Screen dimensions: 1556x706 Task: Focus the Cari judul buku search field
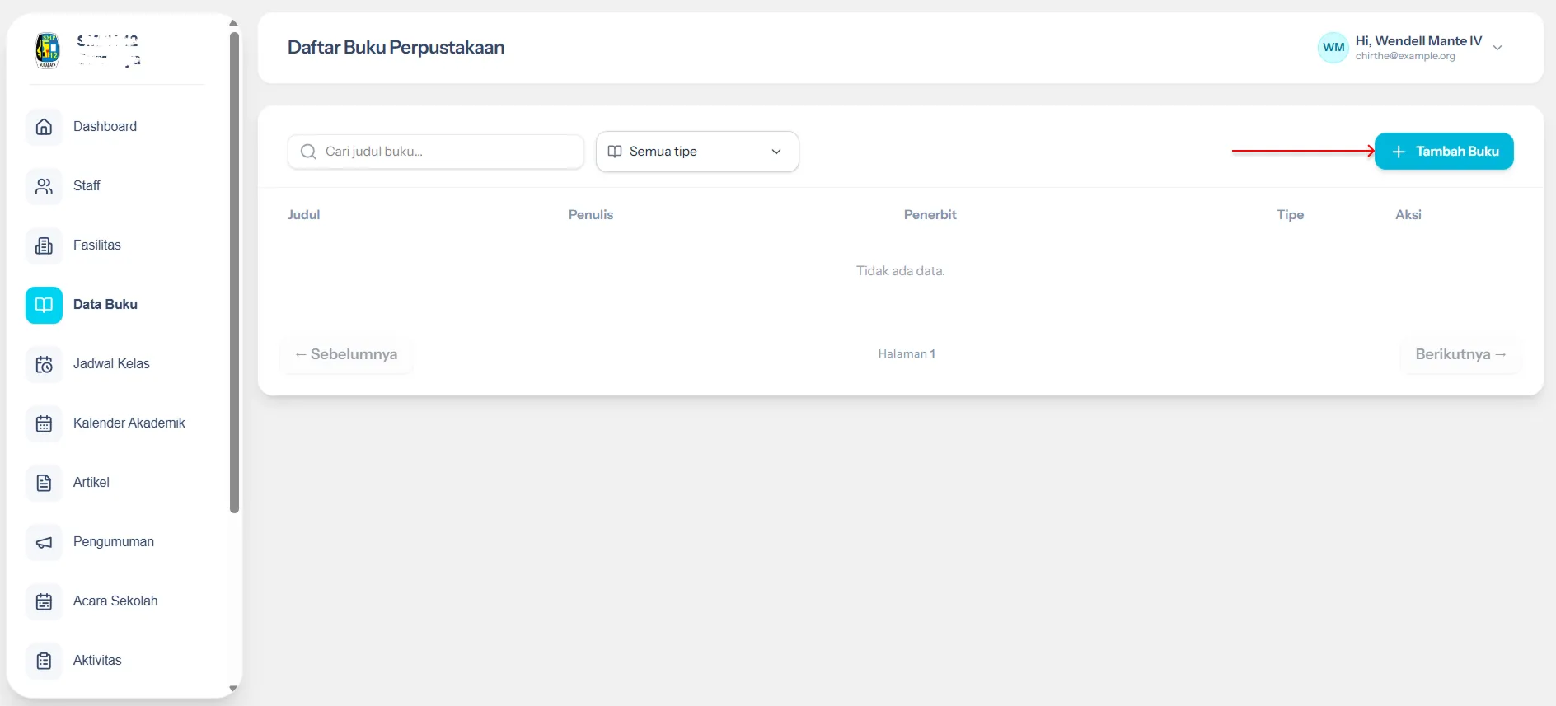pyautogui.click(x=435, y=152)
